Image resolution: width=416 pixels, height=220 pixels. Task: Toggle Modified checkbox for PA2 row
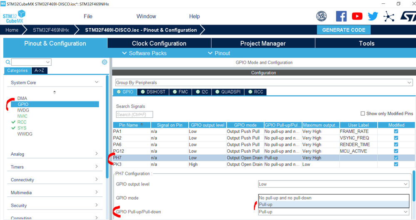click(396, 138)
